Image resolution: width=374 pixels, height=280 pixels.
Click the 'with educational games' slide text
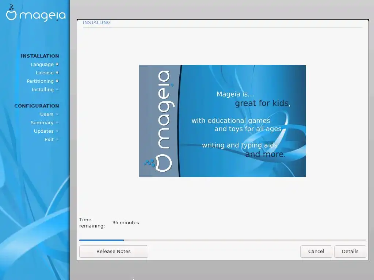[231, 121]
